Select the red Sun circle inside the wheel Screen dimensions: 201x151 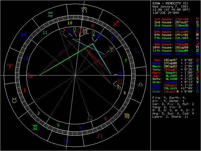click(80, 30)
